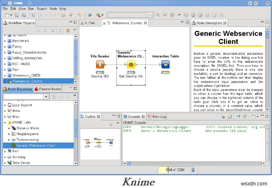The width and height of the screenshot is (272, 188).
Task: Click the Clear Console icon
Action: click(223, 117)
